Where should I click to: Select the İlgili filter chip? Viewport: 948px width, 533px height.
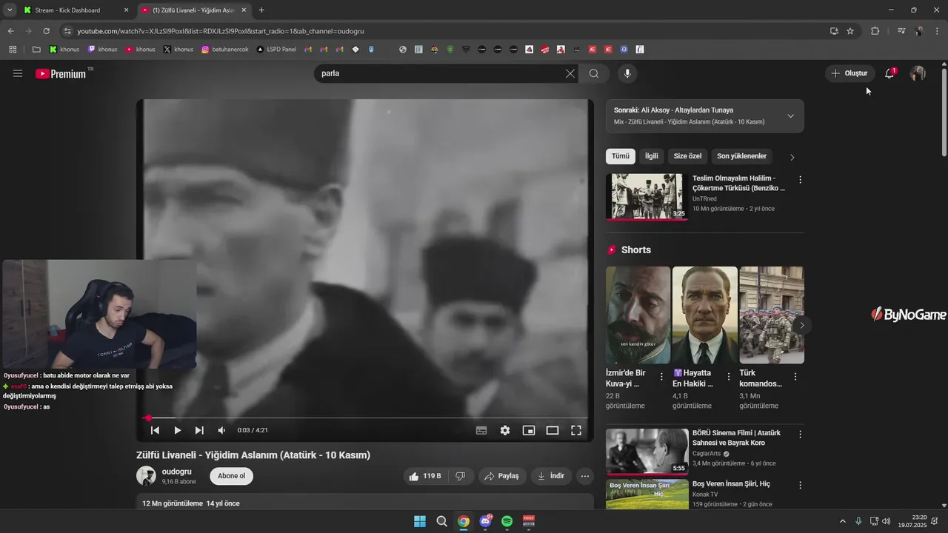651,156
